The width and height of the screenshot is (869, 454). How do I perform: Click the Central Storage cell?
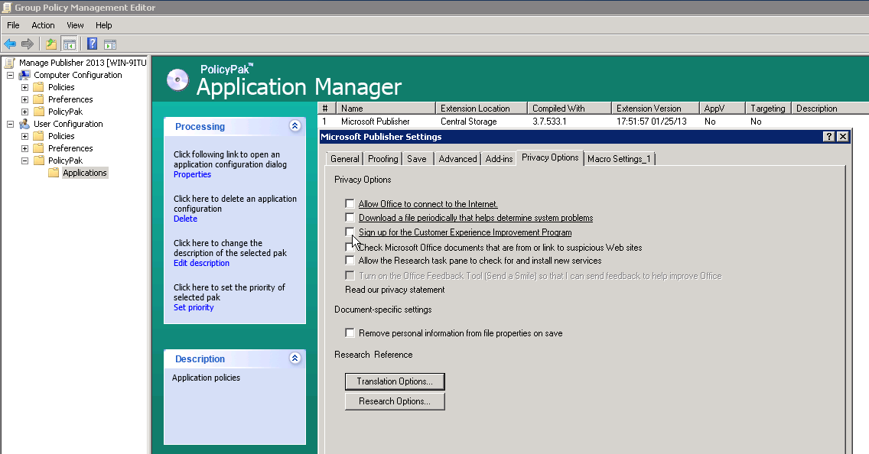[x=468, y=122]
